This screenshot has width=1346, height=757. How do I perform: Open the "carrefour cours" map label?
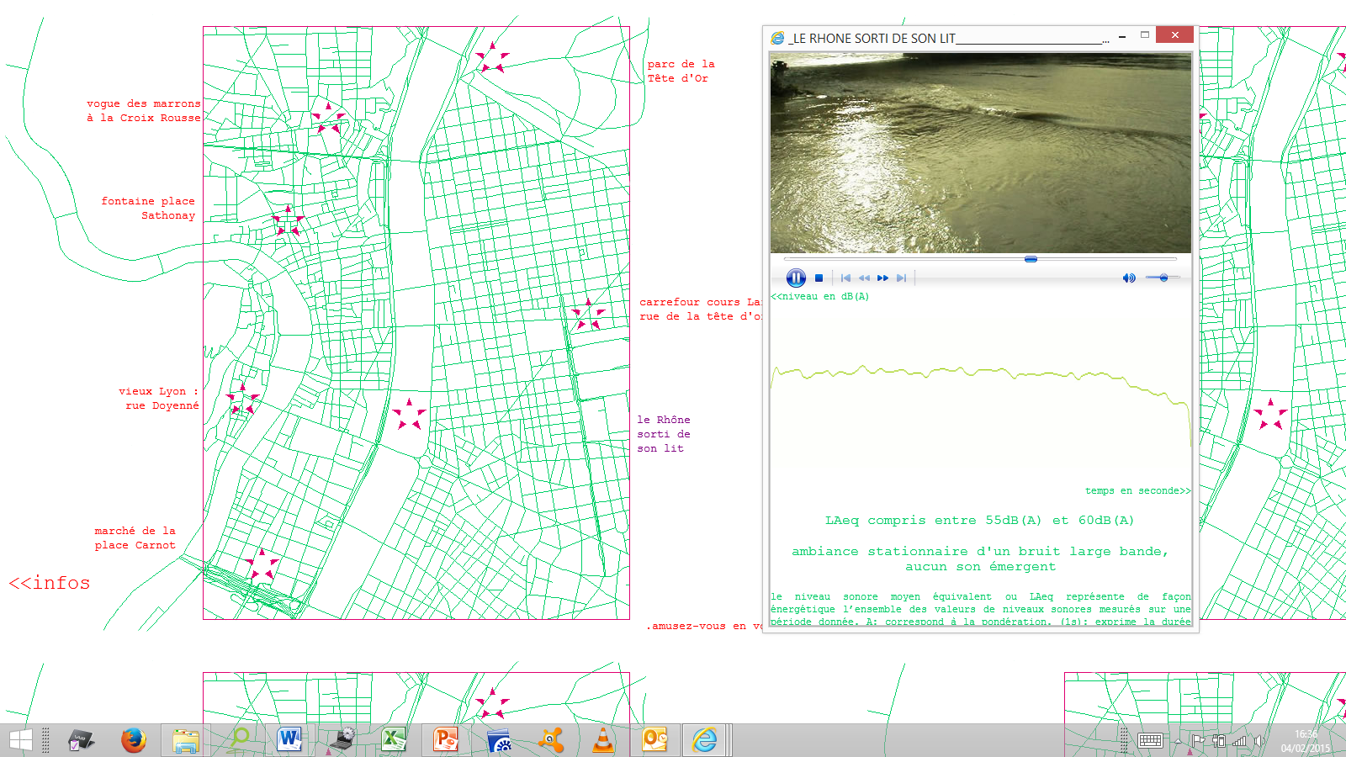(x=700, y=309)
